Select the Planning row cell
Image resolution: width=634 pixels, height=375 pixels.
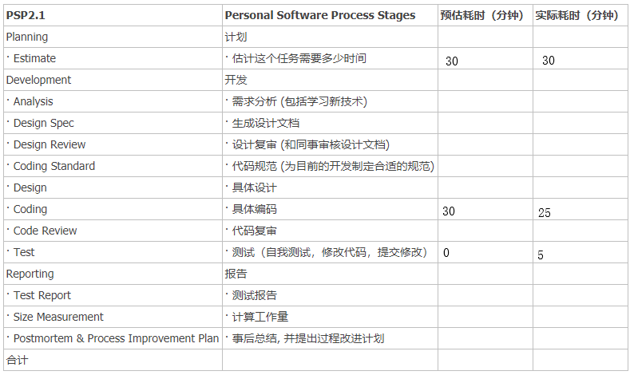point(27,37)
